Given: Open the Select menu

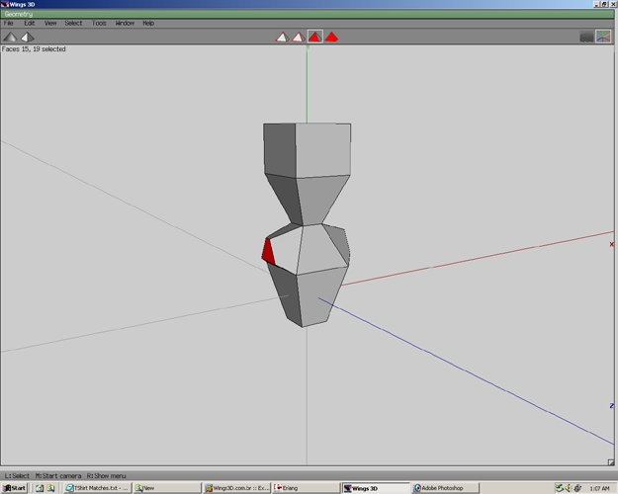Looking at the screenshot, I should click(x=73, y=24).
